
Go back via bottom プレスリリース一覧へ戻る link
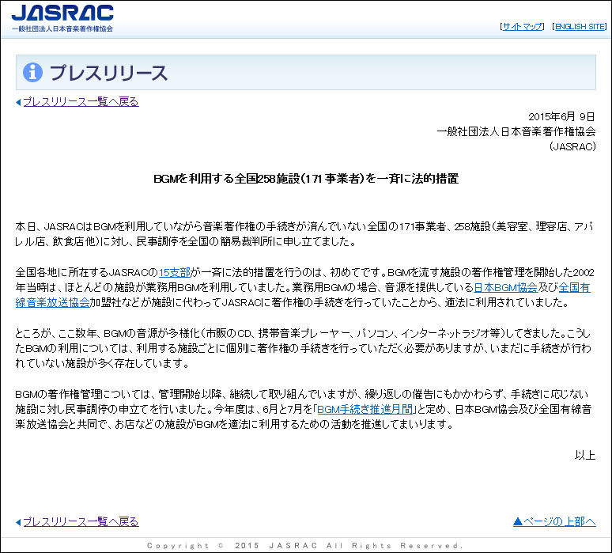pyautogui.click(x=81, y=522)
